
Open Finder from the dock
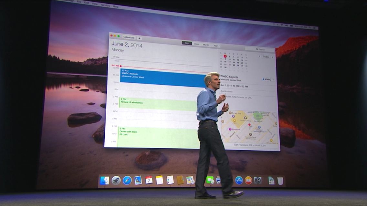coord(104,181)
